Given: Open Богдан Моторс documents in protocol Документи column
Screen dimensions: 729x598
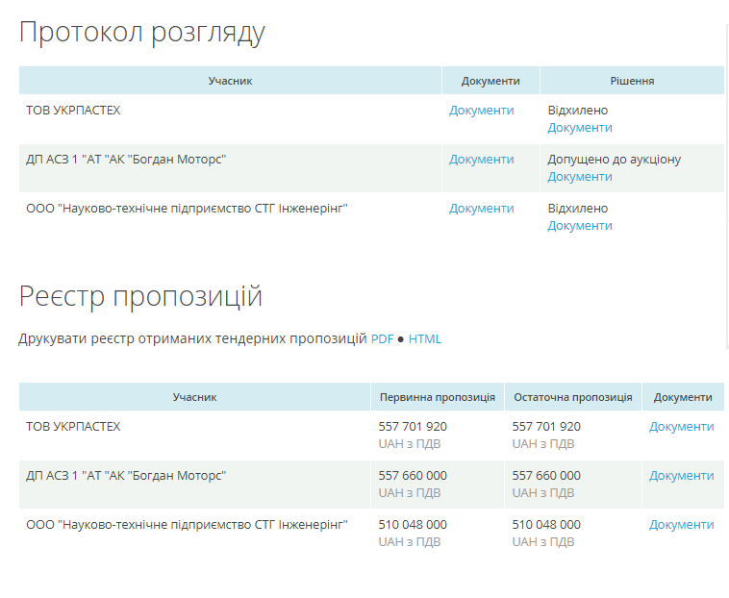Looking at the screenshot, I should pyautogui.click(x=481, y=160).
